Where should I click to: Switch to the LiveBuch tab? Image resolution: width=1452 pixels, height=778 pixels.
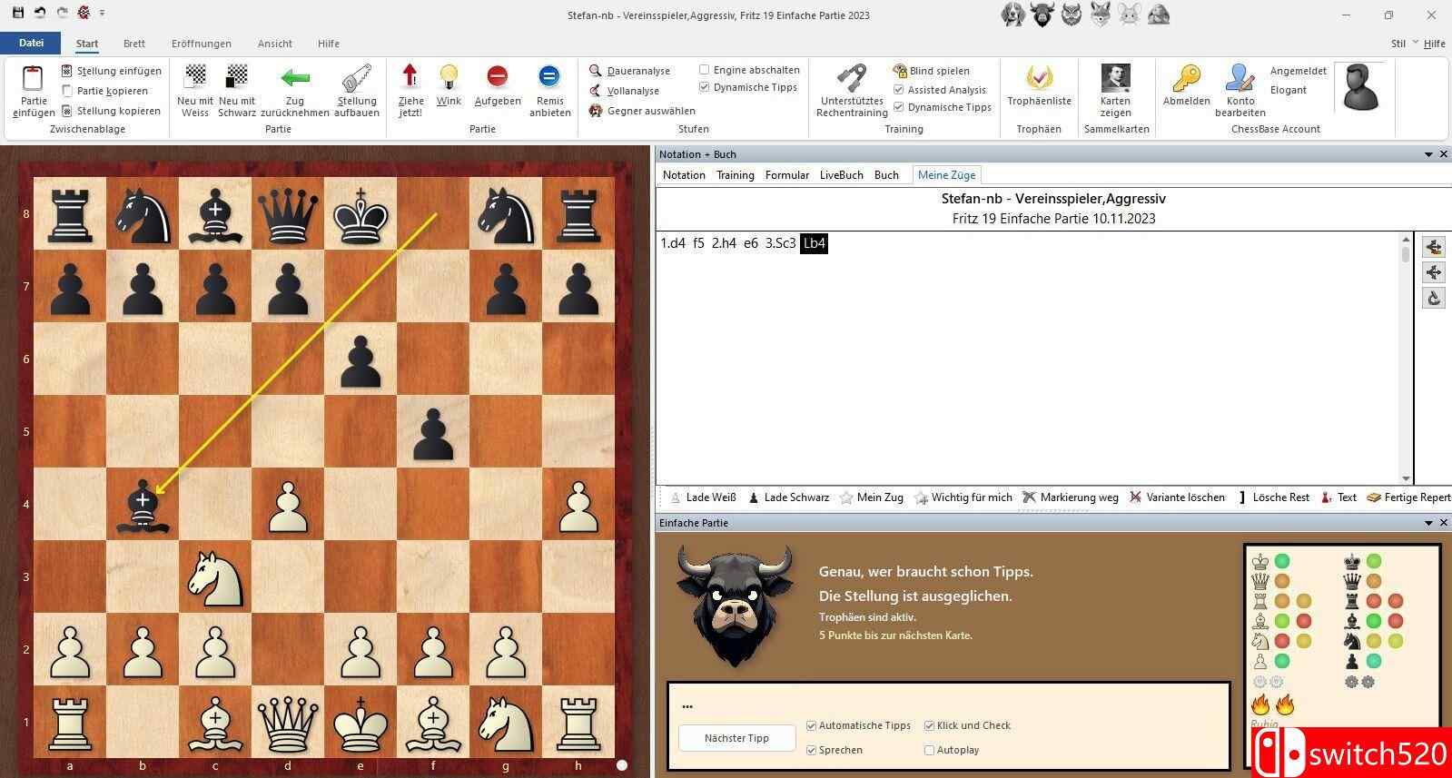pyautogui.click(x=841, y=175)
